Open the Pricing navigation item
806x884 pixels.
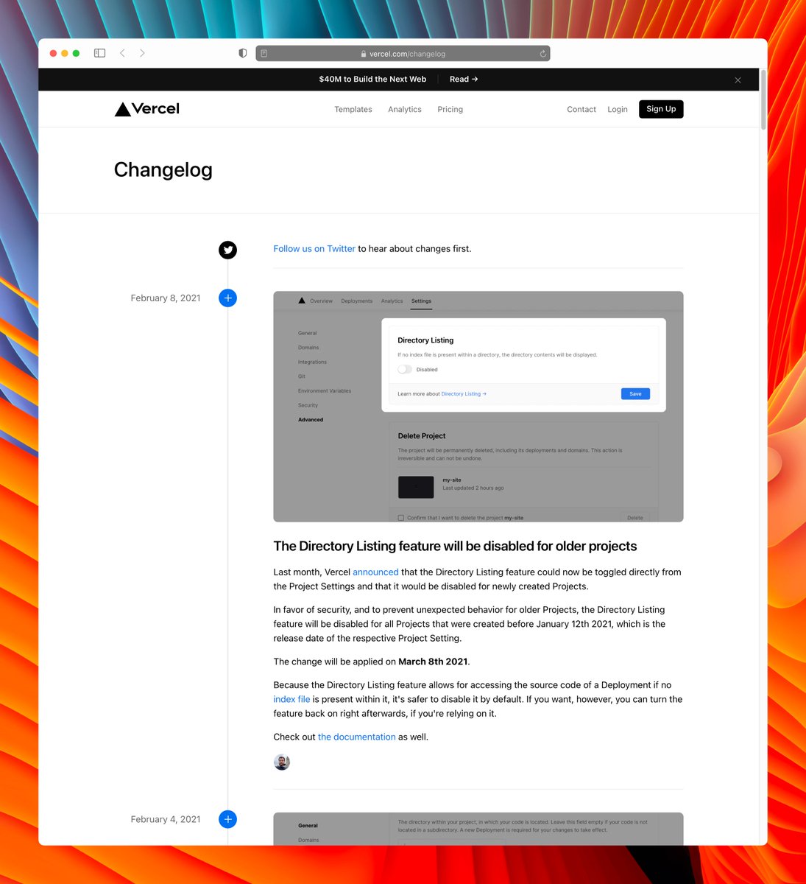(450, 110)
